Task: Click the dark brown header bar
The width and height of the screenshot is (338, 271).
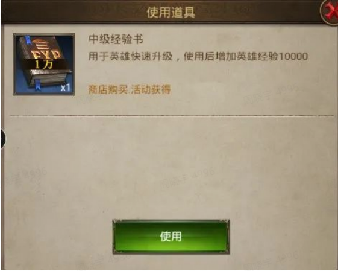Action: (x=161, y=11)
